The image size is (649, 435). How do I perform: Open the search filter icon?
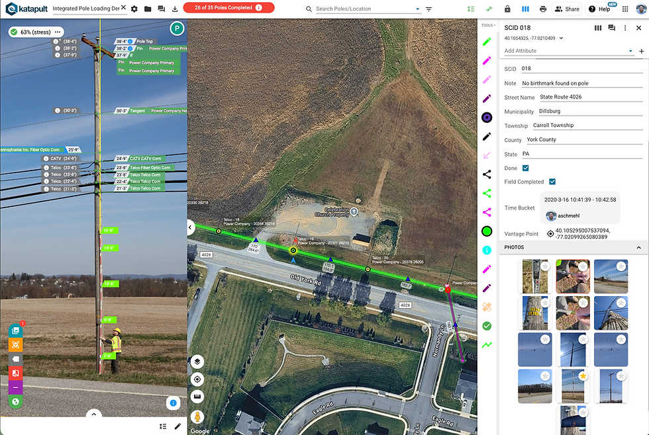pyautogui.click(x=429, y=9)
